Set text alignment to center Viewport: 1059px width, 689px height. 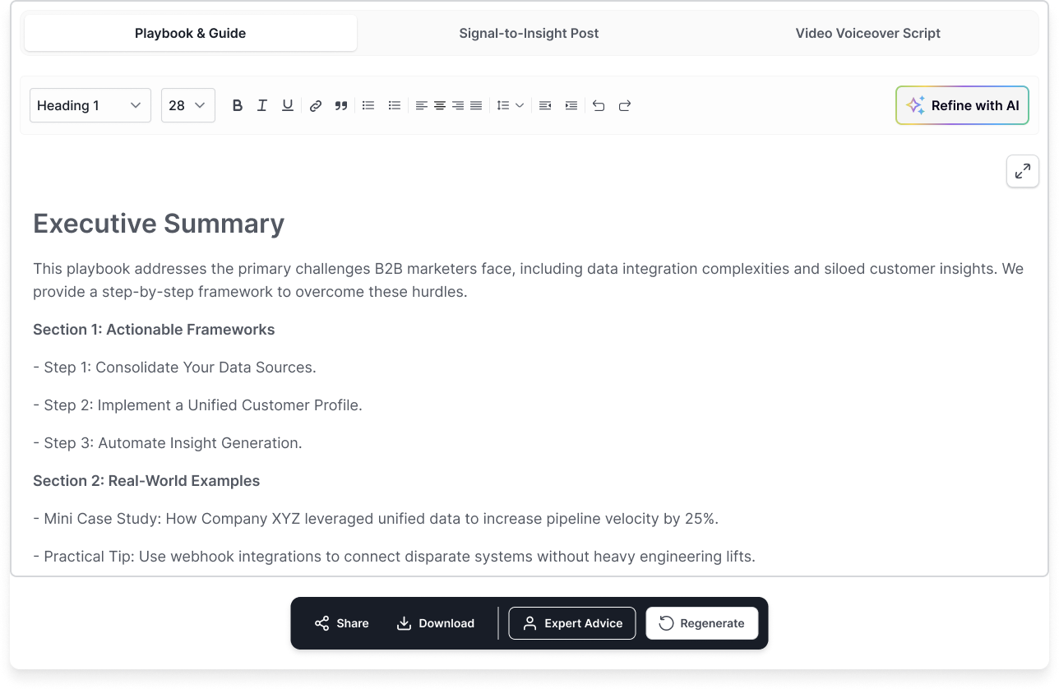(x=439, y=105)
